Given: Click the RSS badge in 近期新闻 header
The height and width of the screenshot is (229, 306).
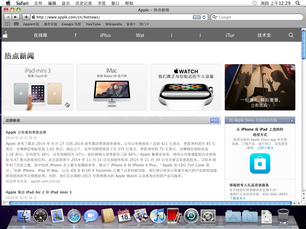Looking at the screenshot, I should [214, 120].
